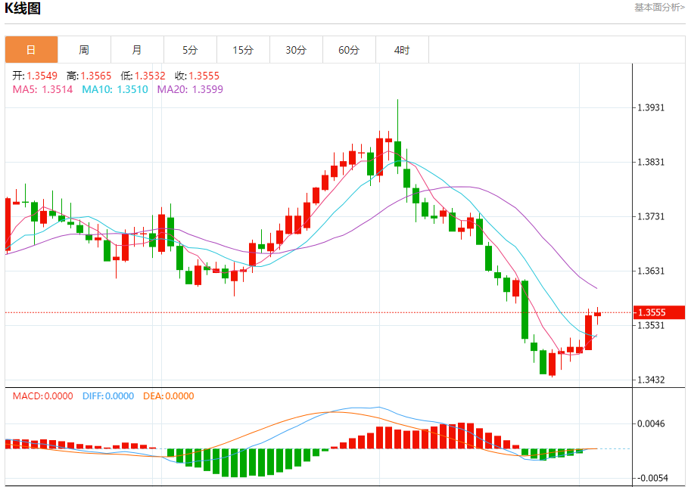
Task: Open the 15分 interval tab
Action: tap(243, 50)
